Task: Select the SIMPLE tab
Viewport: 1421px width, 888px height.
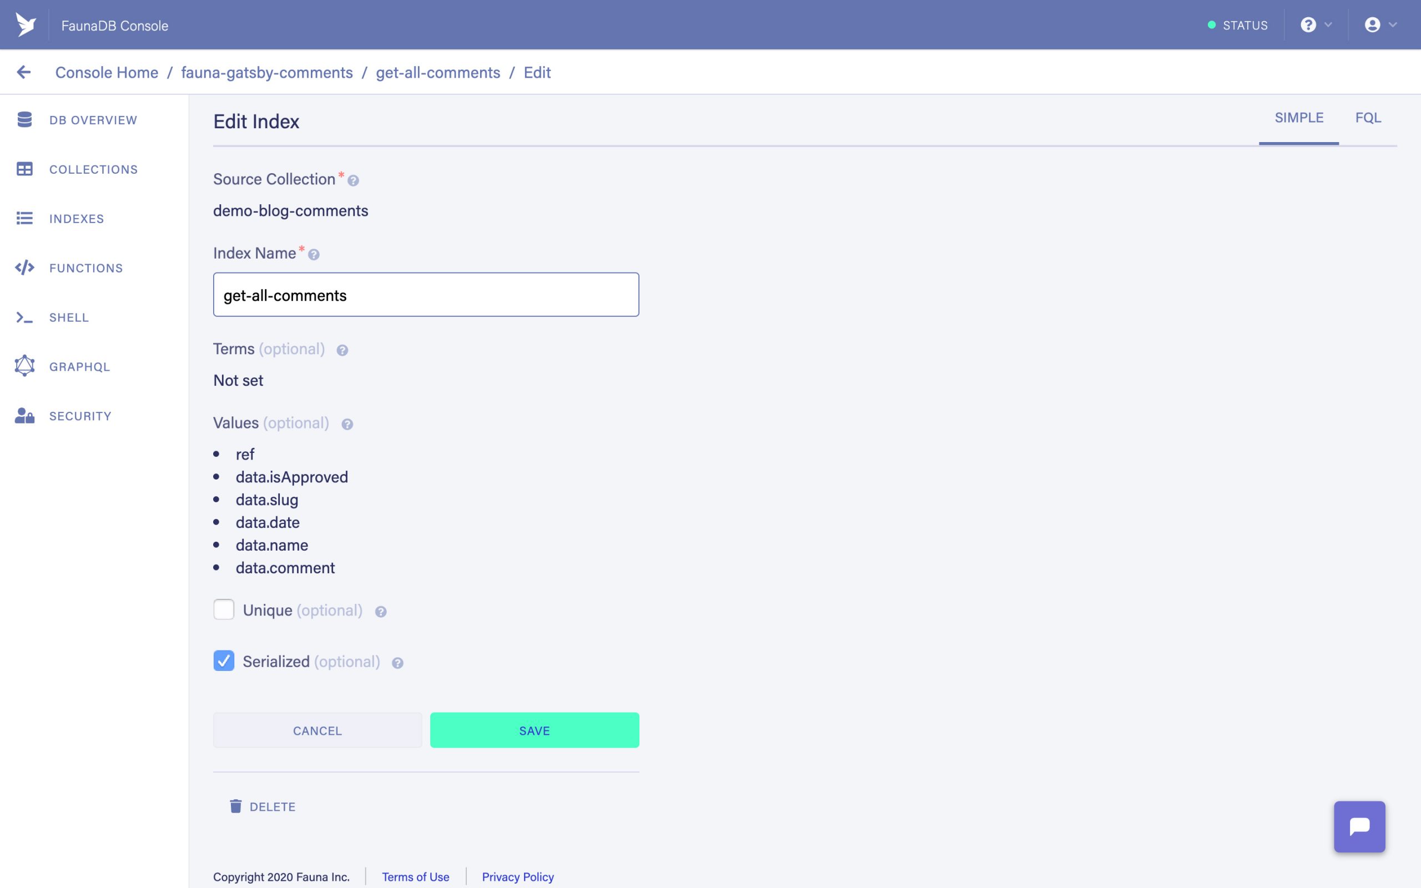Action: tap(1299, 118)
